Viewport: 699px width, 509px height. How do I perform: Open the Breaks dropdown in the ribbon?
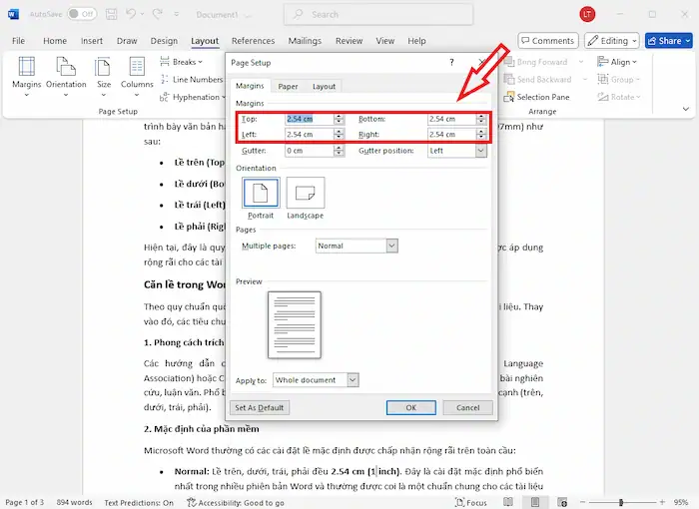[184, 62]
